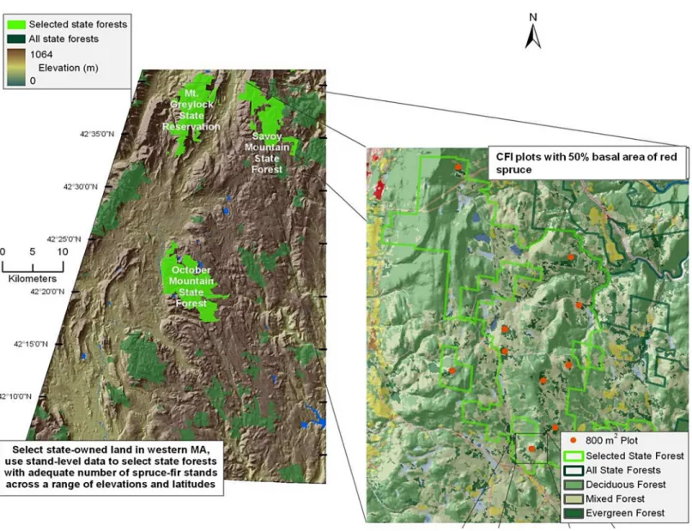Click the 1064 maximum elevation value
692x531 pixels.
(x=41, y=54)
